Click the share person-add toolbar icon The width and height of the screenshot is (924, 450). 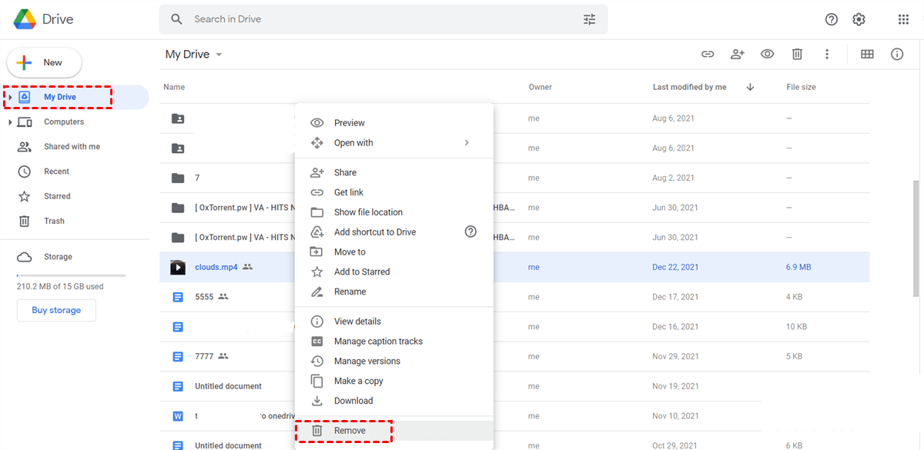(737, 54)
